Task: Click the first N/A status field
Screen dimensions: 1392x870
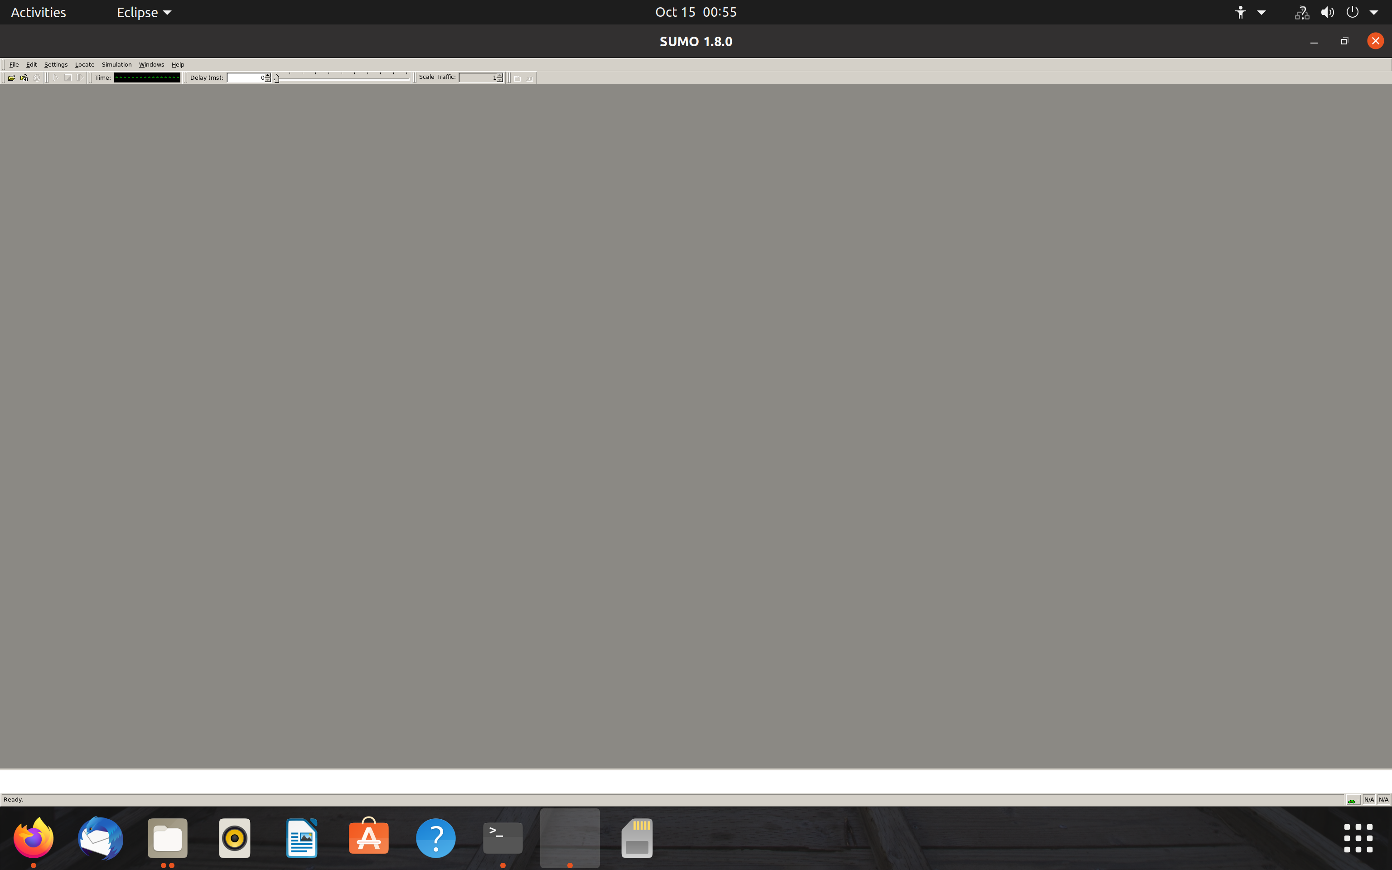Action: tap(1369, 800)
